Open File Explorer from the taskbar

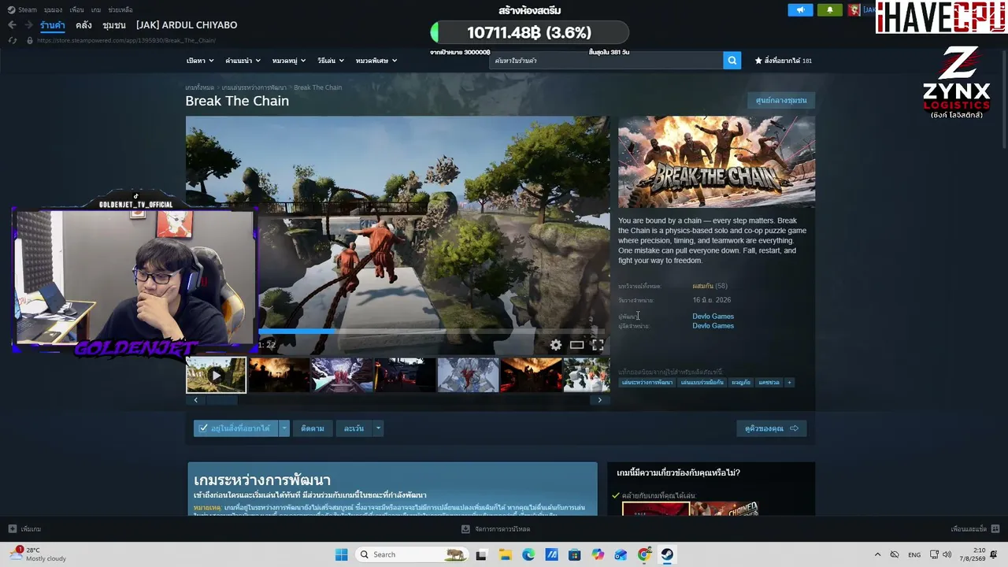[505, 554]
